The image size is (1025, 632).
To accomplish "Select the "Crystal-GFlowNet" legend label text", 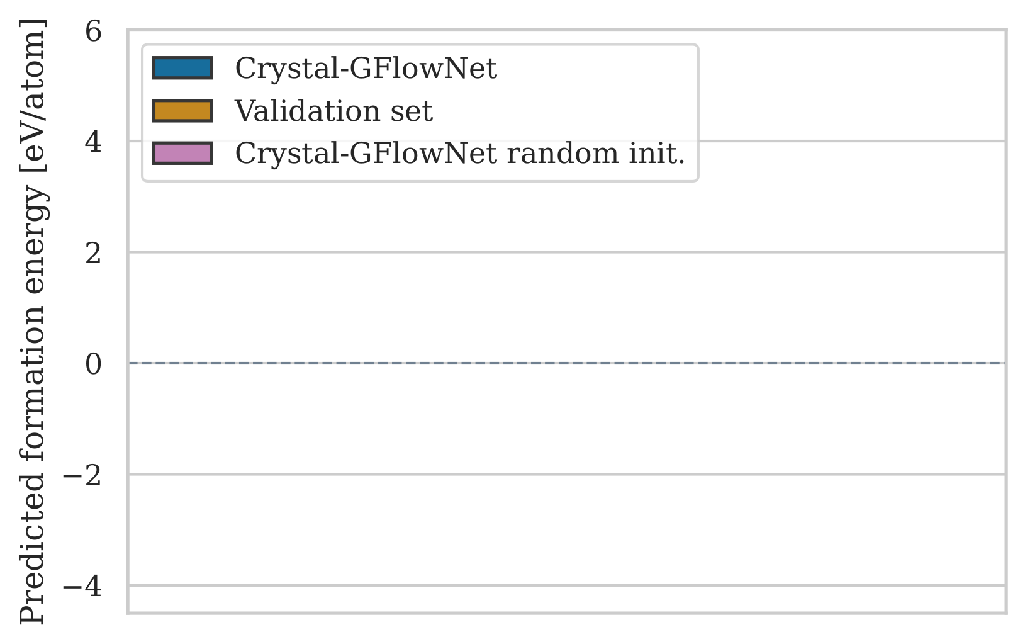I will click(x=366, y=68).
